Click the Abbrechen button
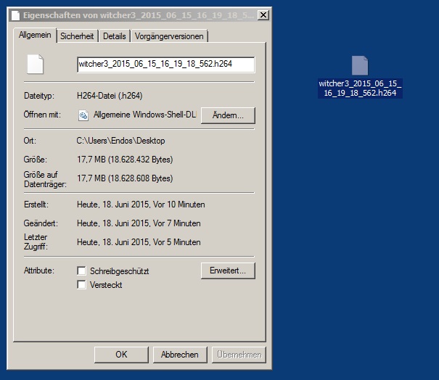Image resolution: width=439 pixels, height=380 pixels. 180,355
